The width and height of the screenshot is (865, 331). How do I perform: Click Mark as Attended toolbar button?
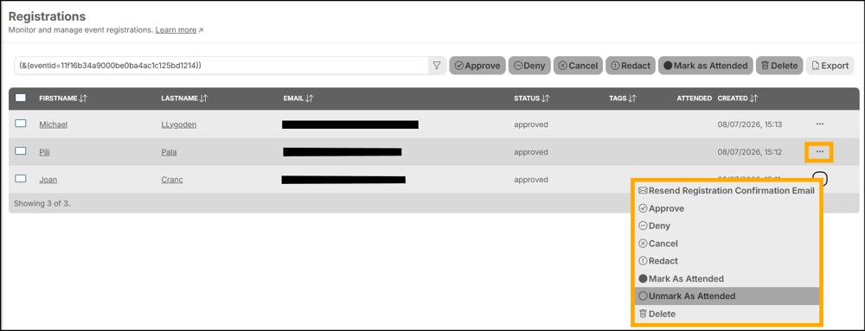tap(705, 66)
